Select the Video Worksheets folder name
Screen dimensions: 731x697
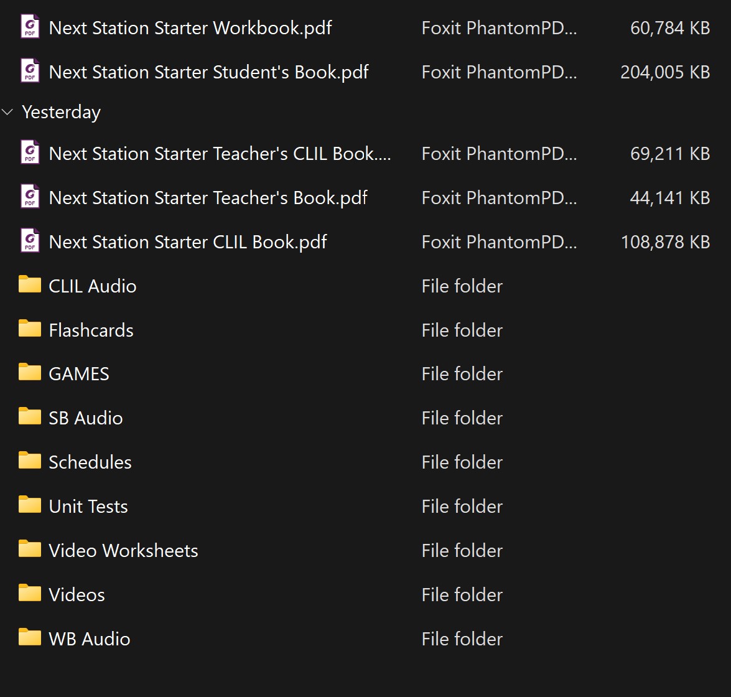123,551
